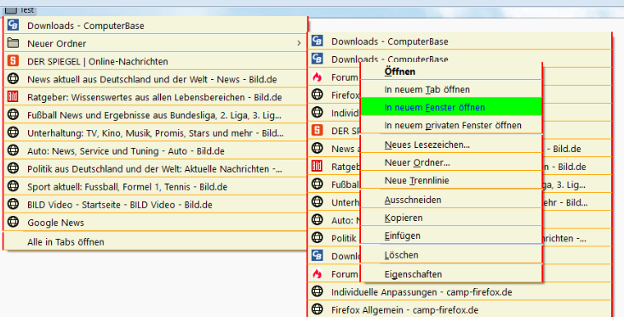Select Neues Lesezeichen... from context menu
The image size is (624, 317).
click(x=451, y=144)
